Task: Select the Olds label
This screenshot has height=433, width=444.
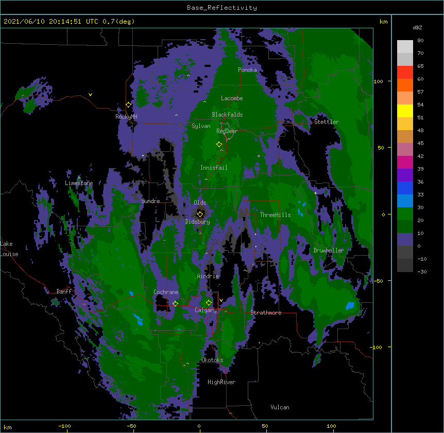Action: tap(200, 203)
